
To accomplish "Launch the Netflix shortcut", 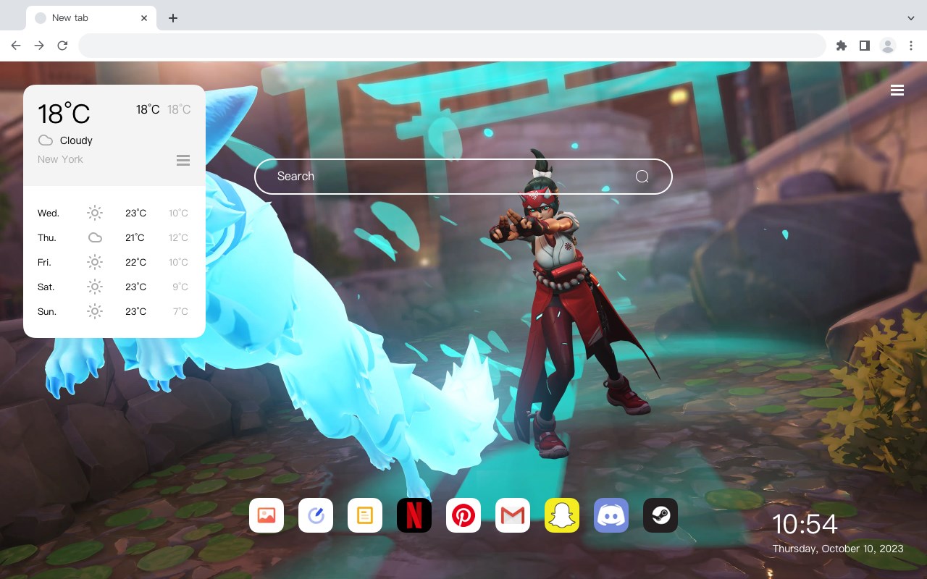I will tap(414, 515).
